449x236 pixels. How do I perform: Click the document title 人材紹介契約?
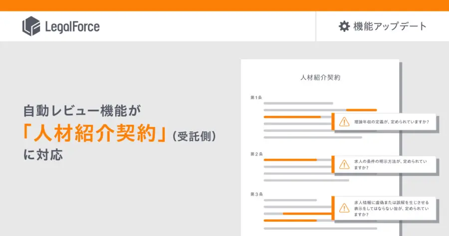pos(320,77)
